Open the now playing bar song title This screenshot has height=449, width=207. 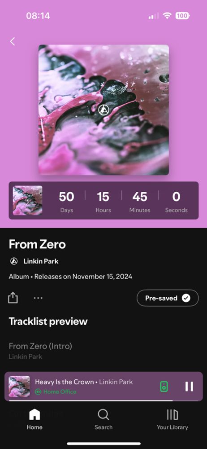click(65, 382)
